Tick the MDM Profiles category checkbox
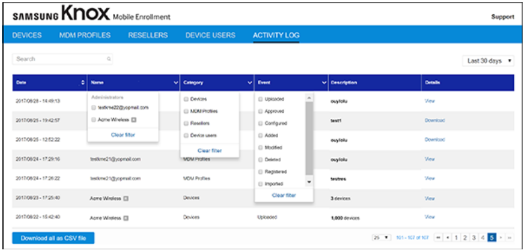 click(186, 112)
